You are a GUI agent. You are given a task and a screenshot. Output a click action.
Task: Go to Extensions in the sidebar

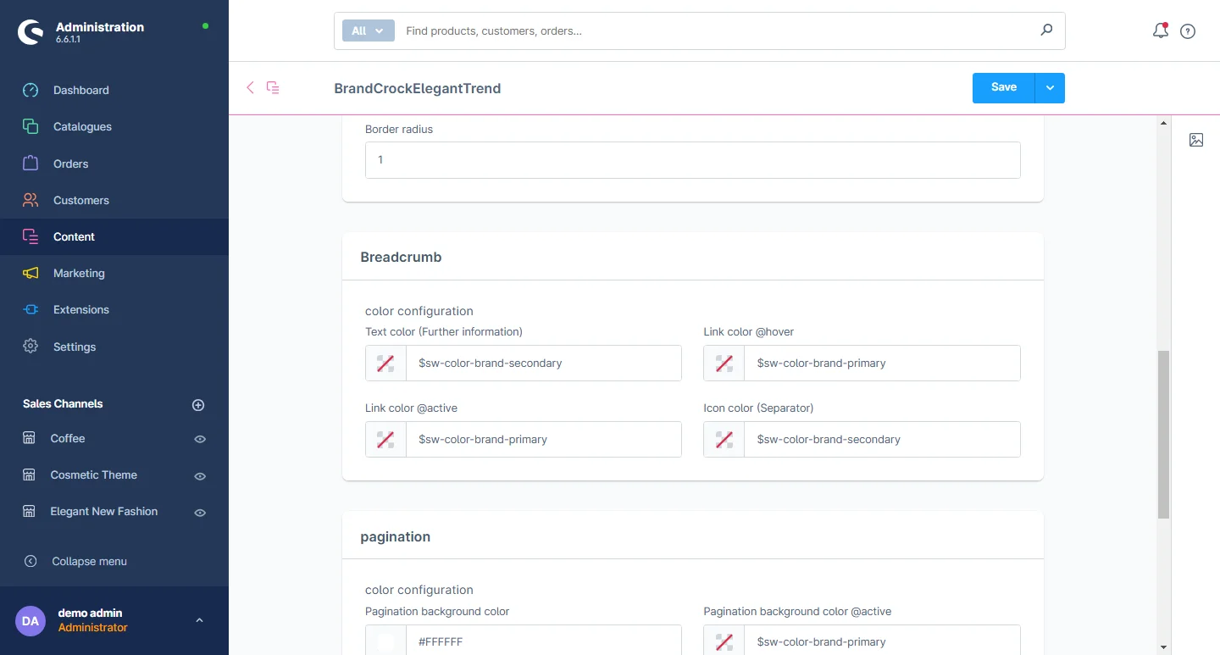tap(81, 309)
